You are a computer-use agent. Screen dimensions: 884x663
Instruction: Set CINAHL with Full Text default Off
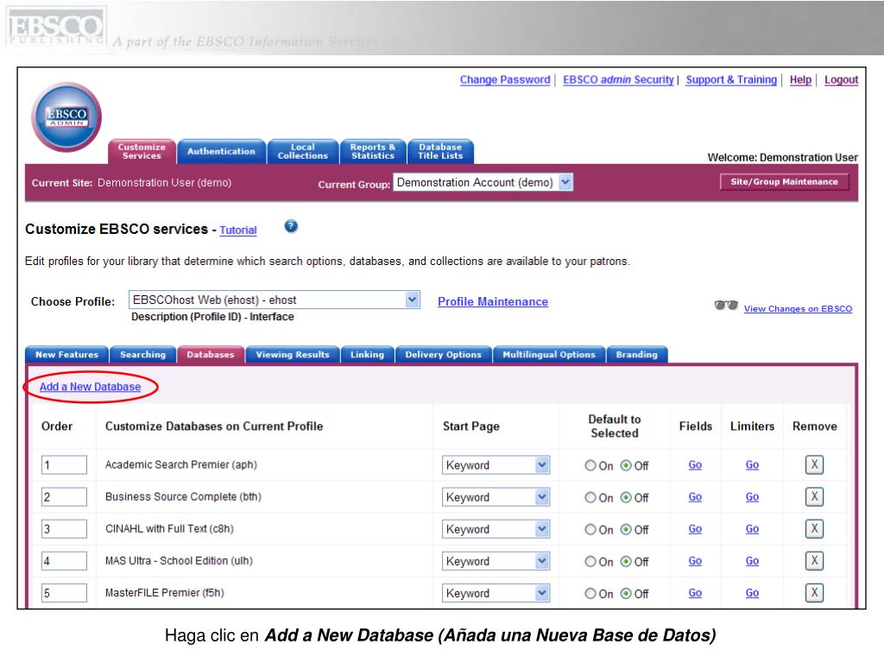point(626,530)
